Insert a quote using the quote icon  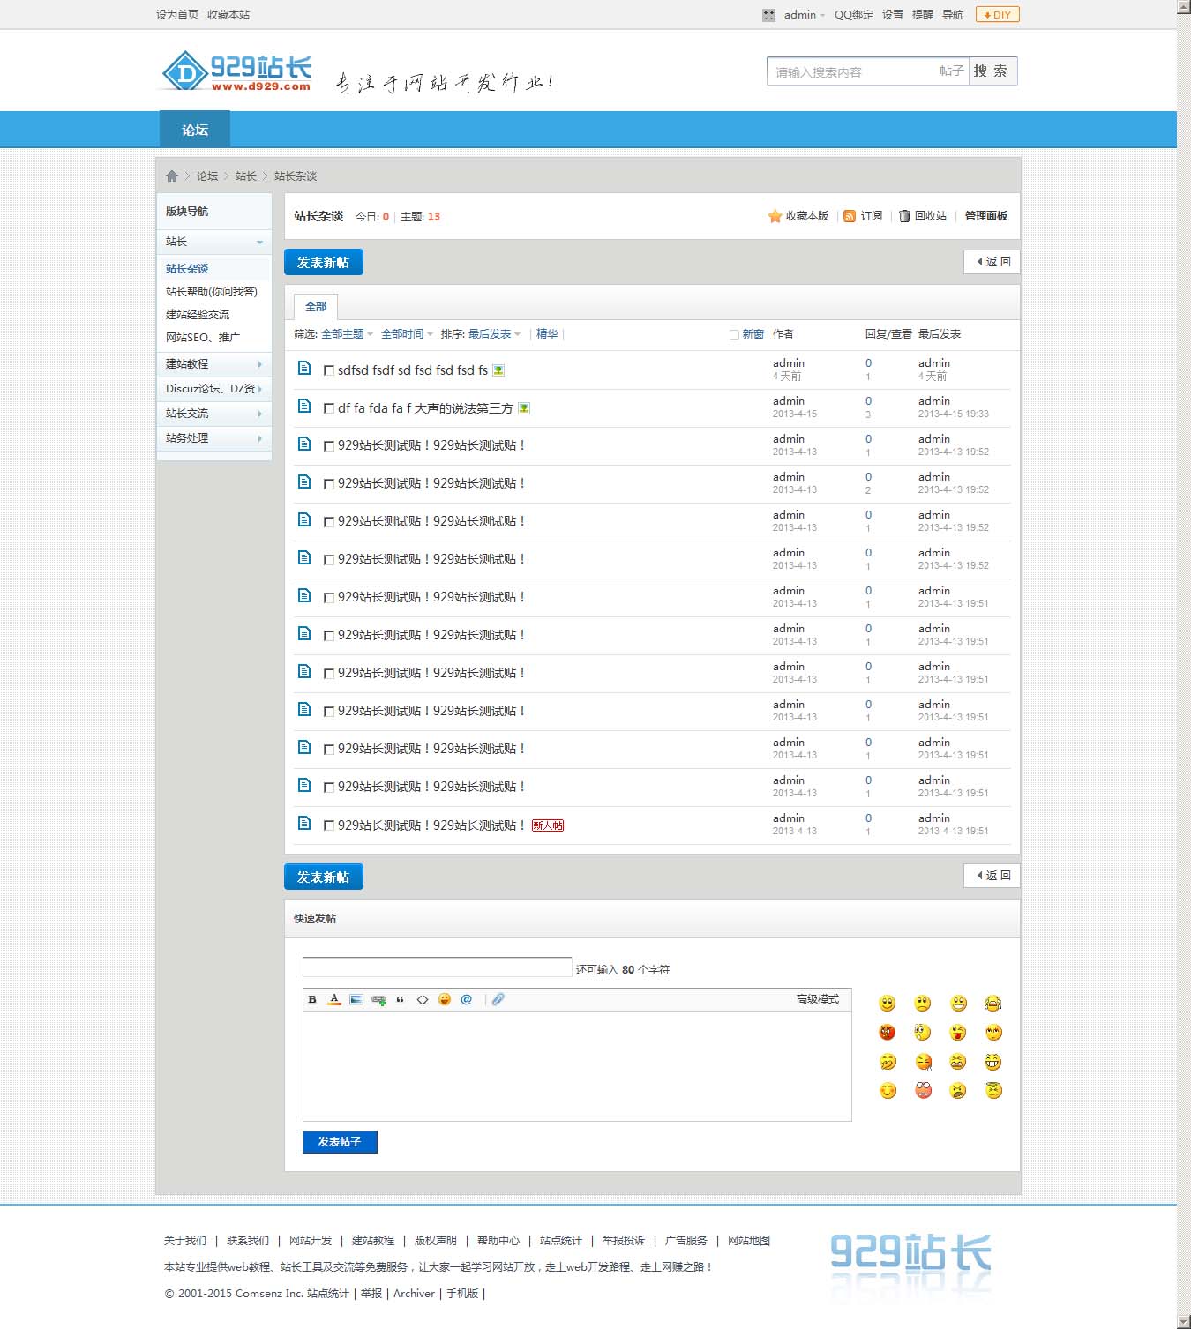pos(401,999)
